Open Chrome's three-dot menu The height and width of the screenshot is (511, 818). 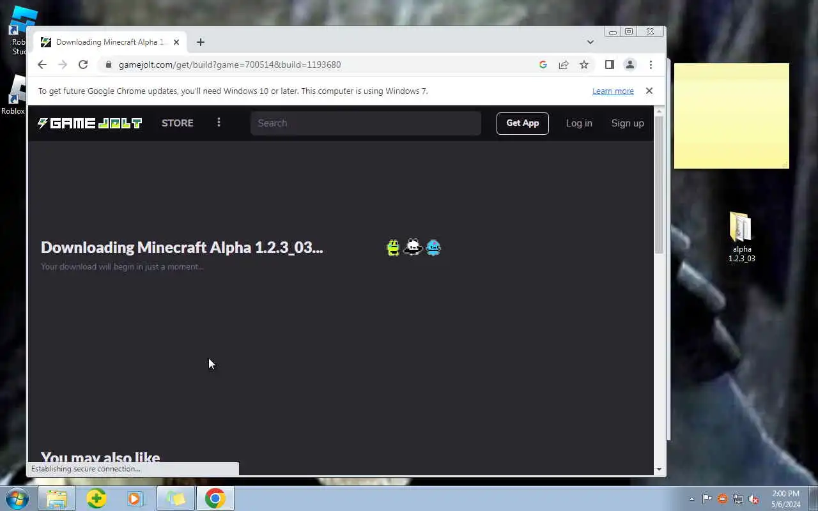click(651, 65)
